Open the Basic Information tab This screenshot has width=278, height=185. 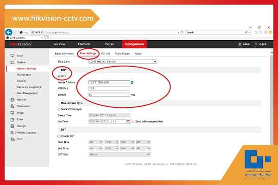[64, 54]
